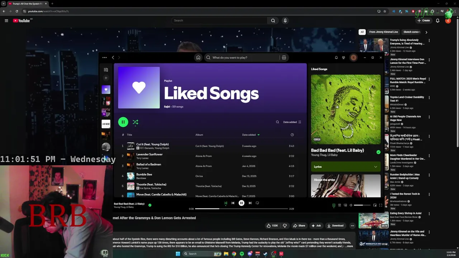Open Liked Songs heart in sidebar
459x258 pixels.
coord(106,90)
